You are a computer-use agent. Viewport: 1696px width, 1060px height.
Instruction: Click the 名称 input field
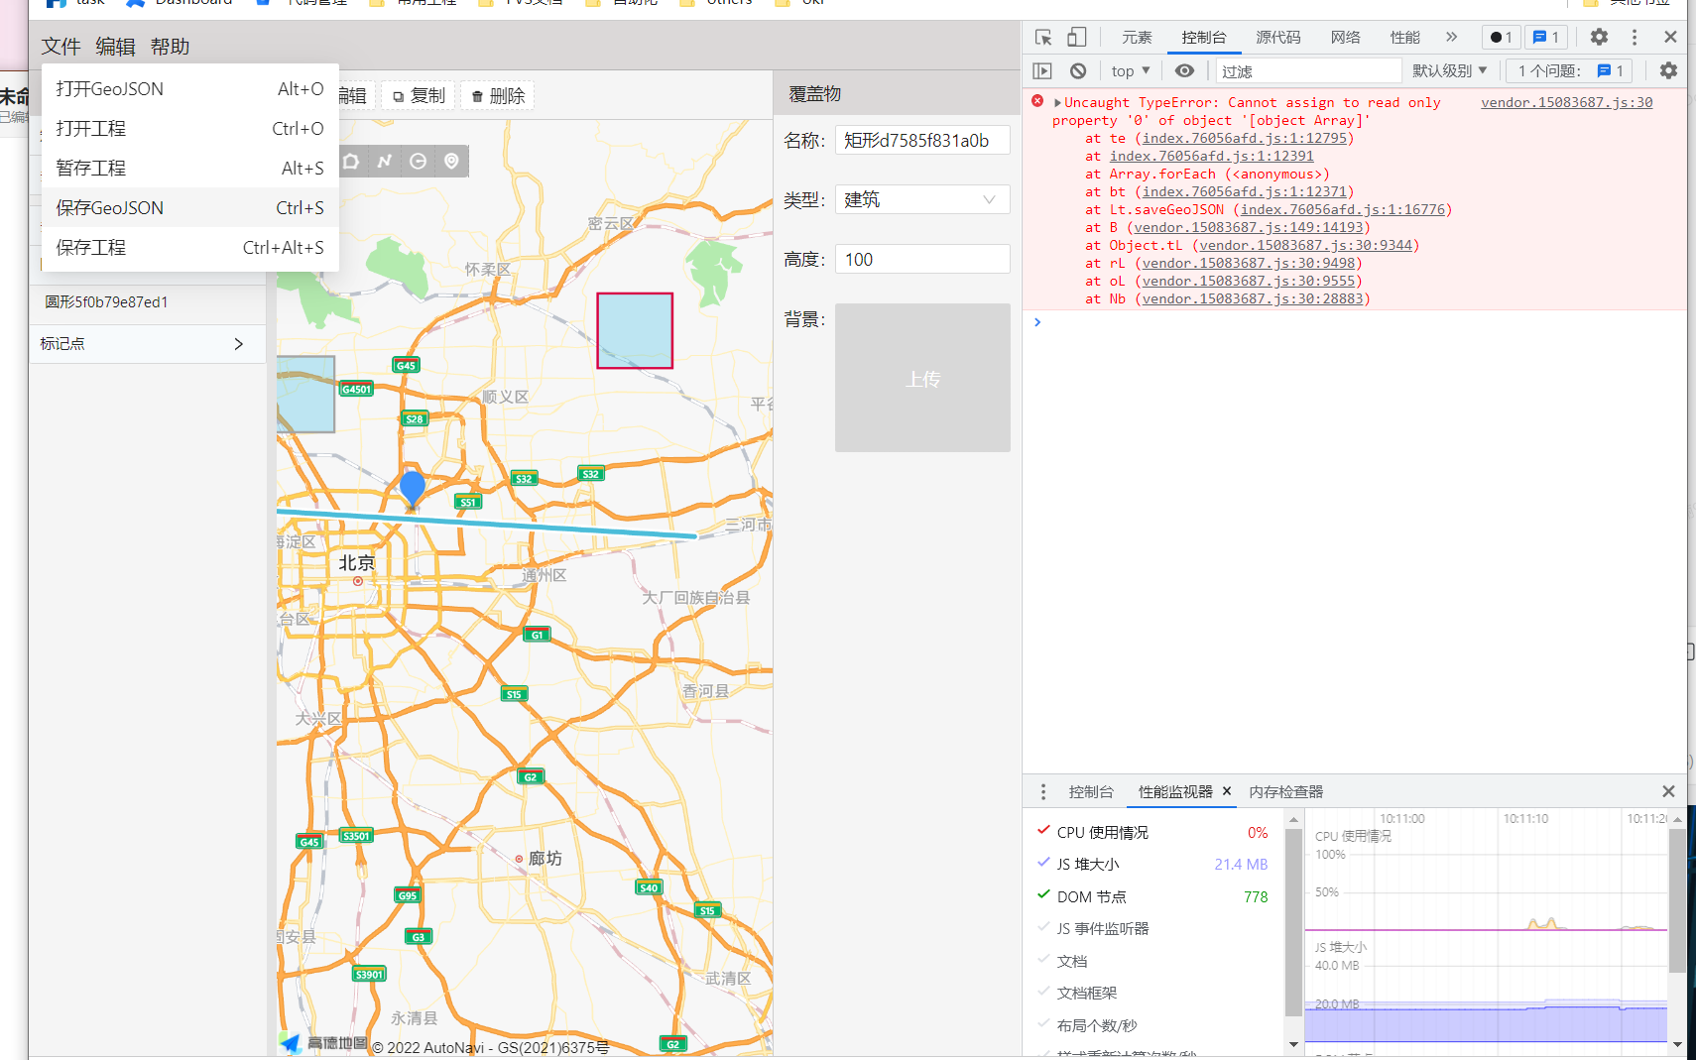click(x=922, y=140)
